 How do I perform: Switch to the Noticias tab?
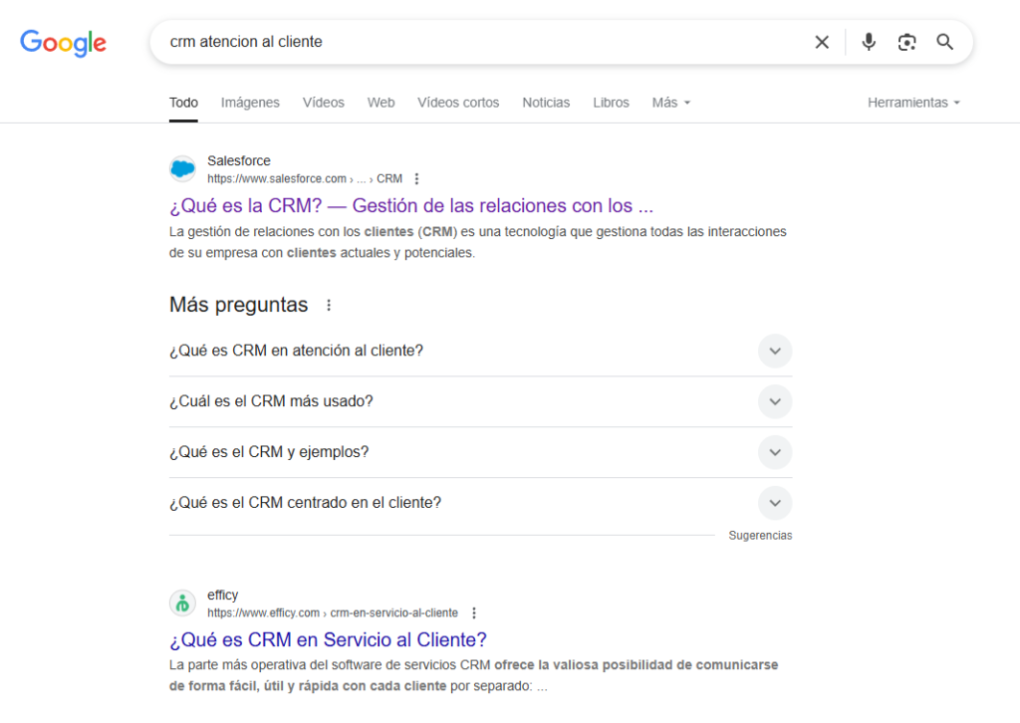[x=547, y=103]
